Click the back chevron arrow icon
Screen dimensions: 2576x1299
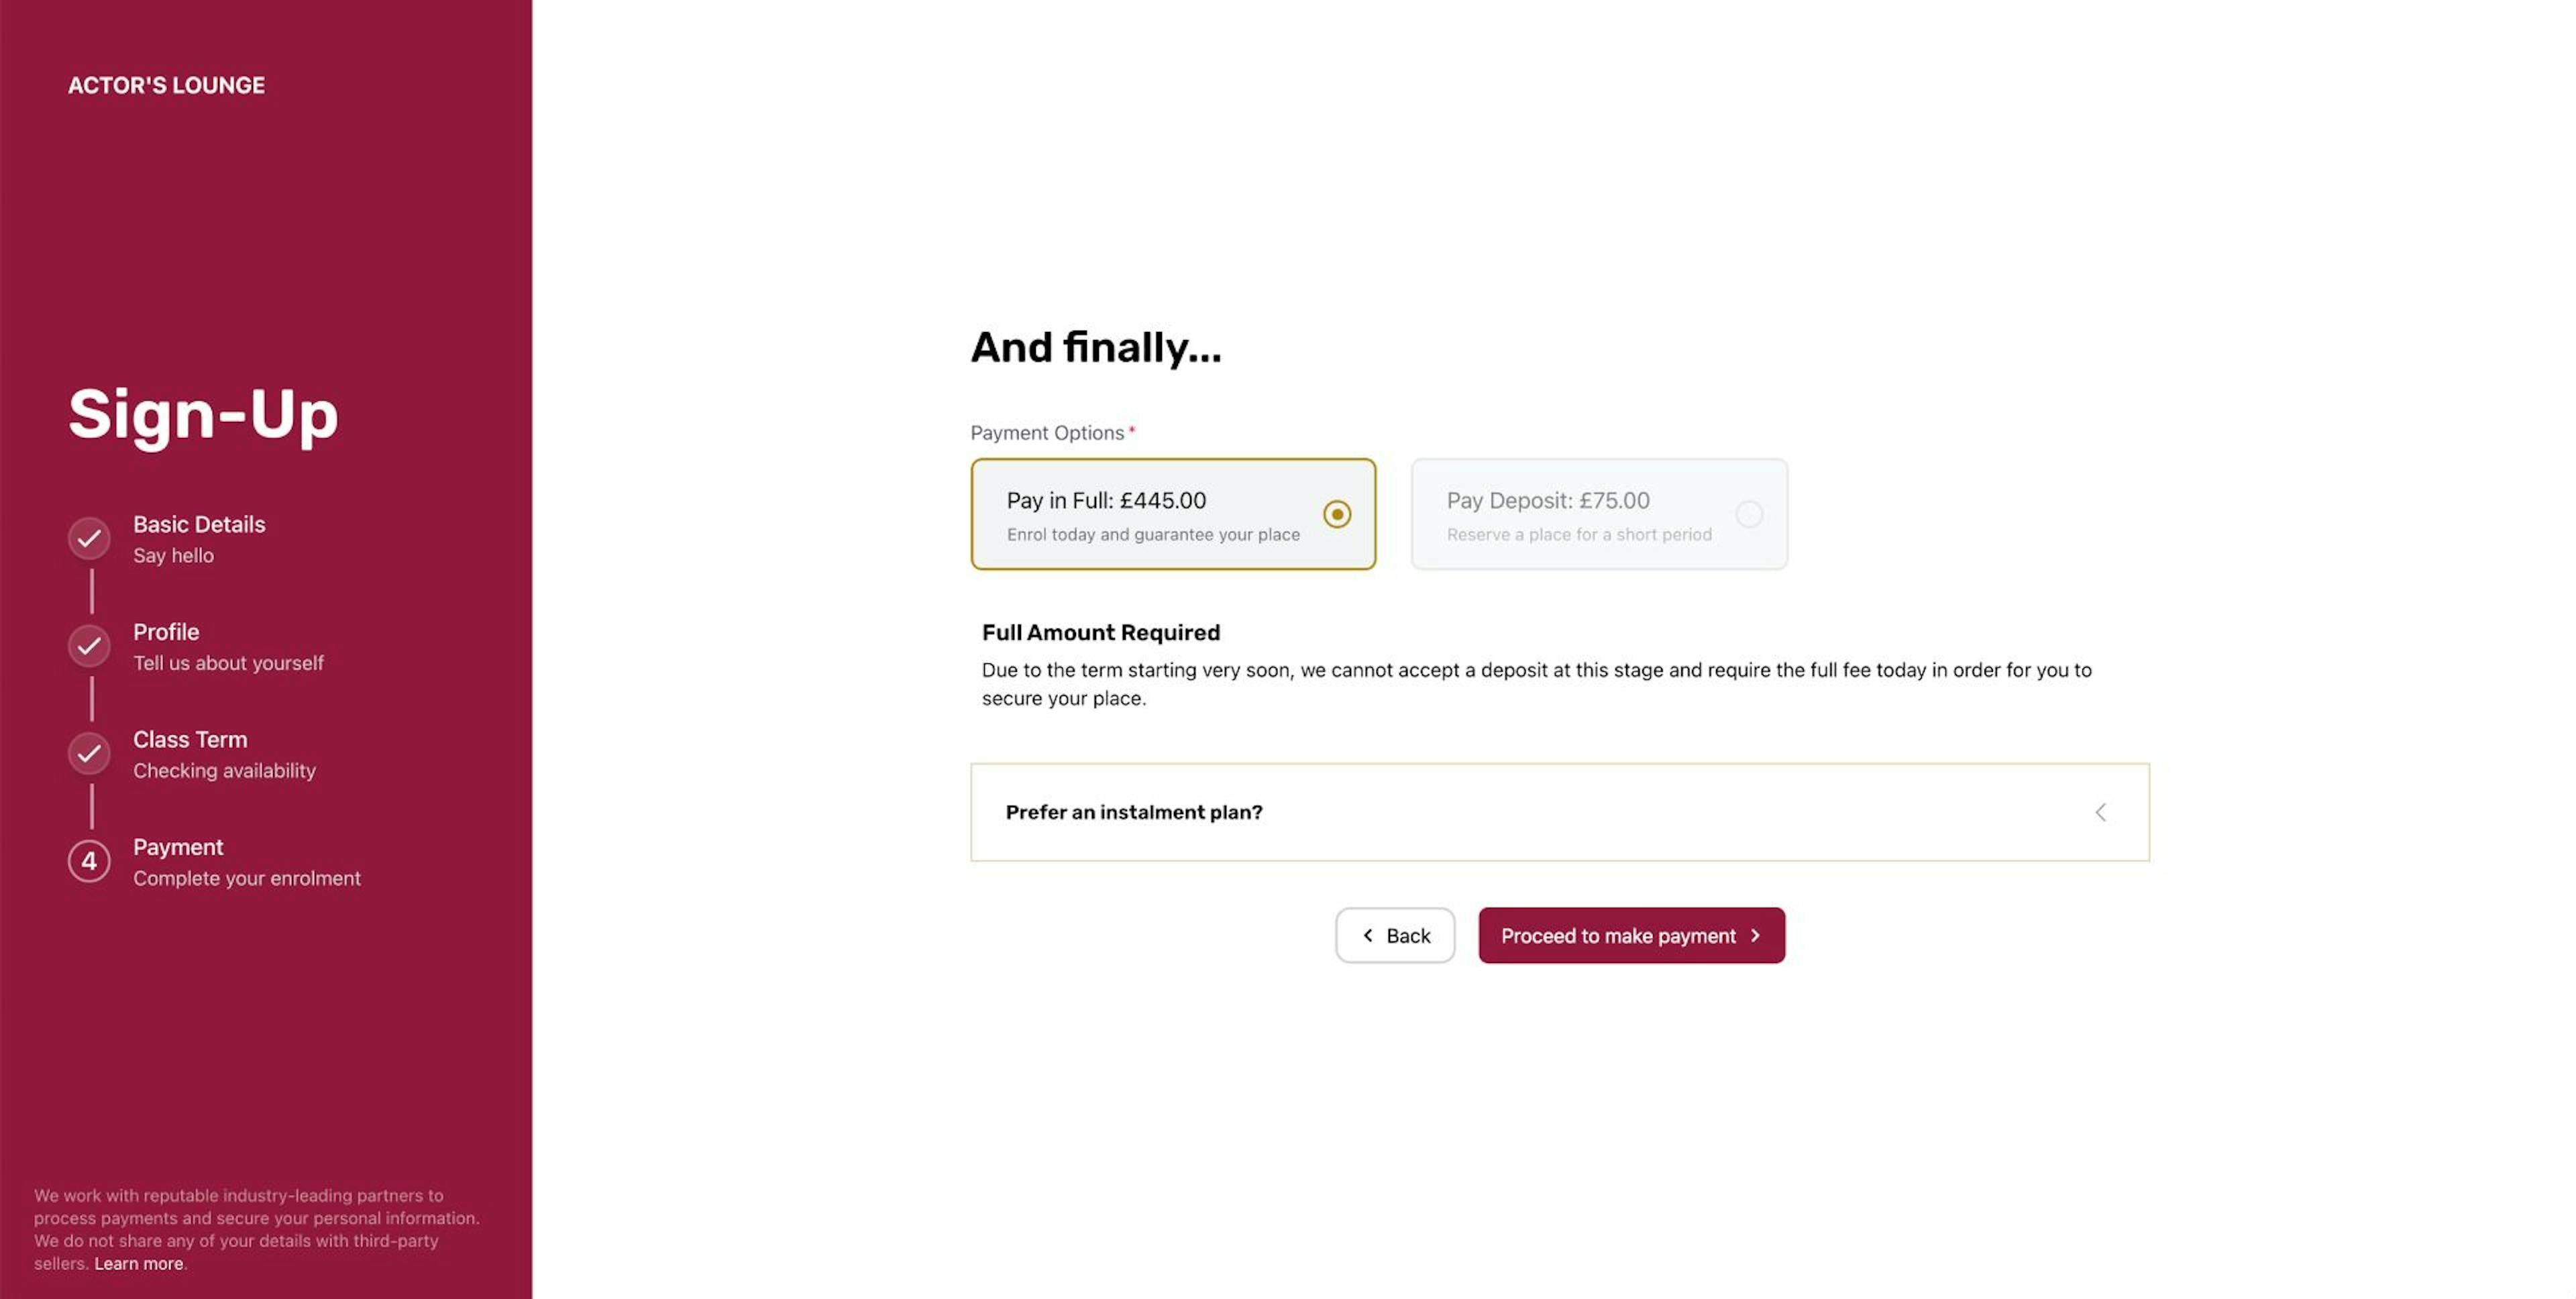[x=1365, y=934]
